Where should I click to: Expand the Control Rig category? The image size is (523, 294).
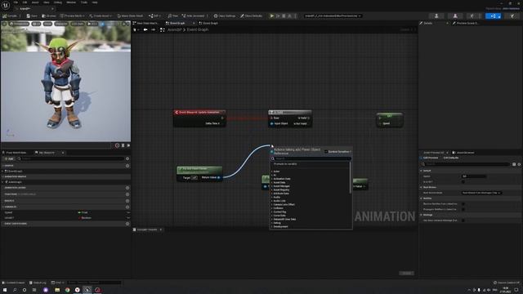point(279,212)
